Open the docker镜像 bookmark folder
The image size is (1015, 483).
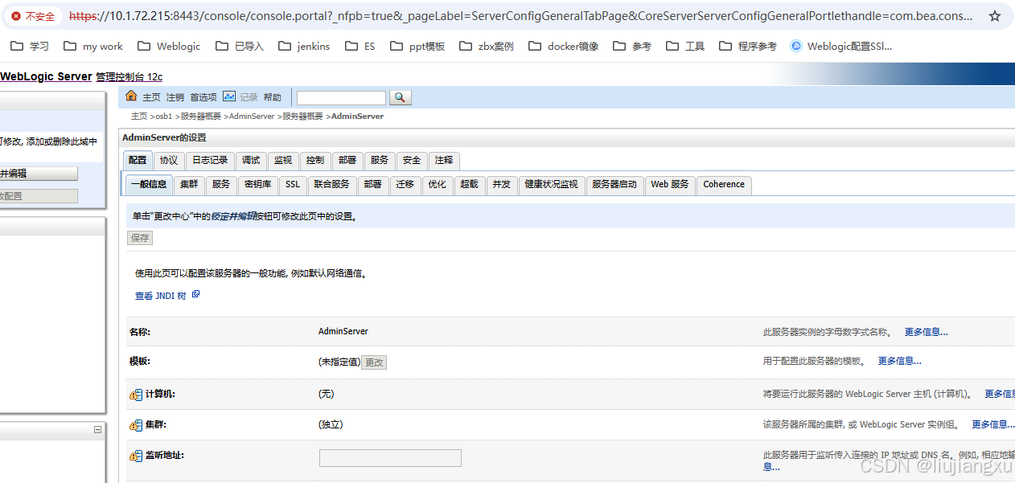pos(564,47)
